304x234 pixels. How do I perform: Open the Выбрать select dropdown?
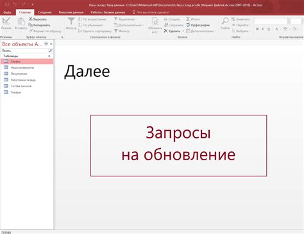coord(241,31)
